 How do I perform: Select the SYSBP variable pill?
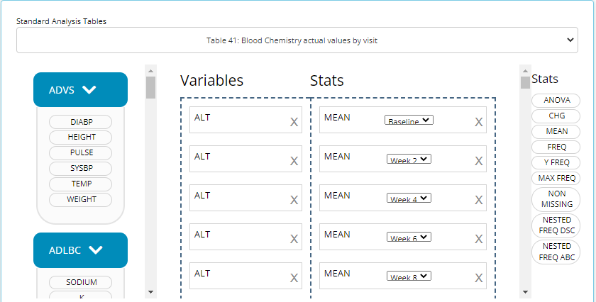coord(81,168)
